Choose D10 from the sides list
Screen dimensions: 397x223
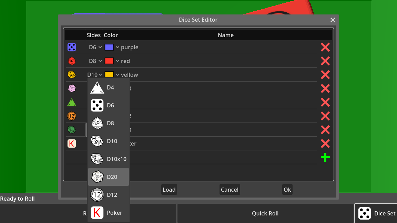[x=108, y=141]
